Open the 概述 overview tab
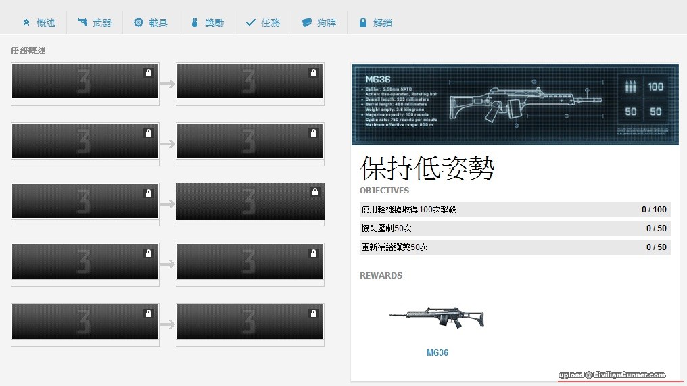This screenshot has height=386, width=687. pos(39,22)
